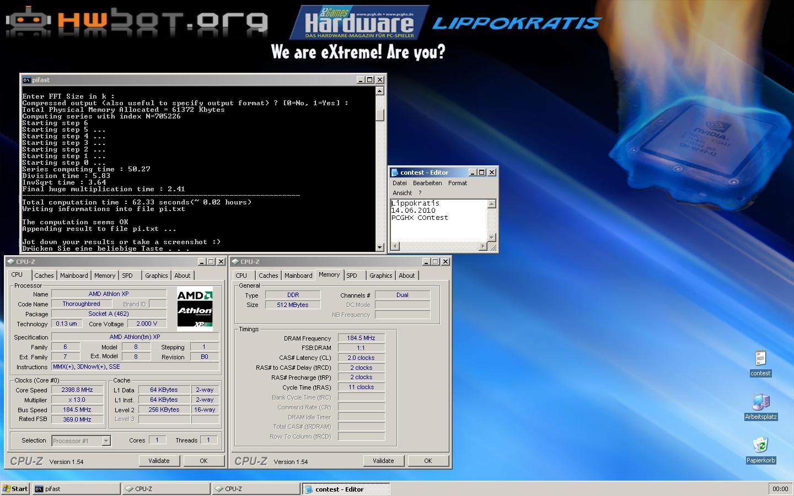794x496 pixels.
Task: Switch to pifast in the taskbar
Action: (77, 489)
